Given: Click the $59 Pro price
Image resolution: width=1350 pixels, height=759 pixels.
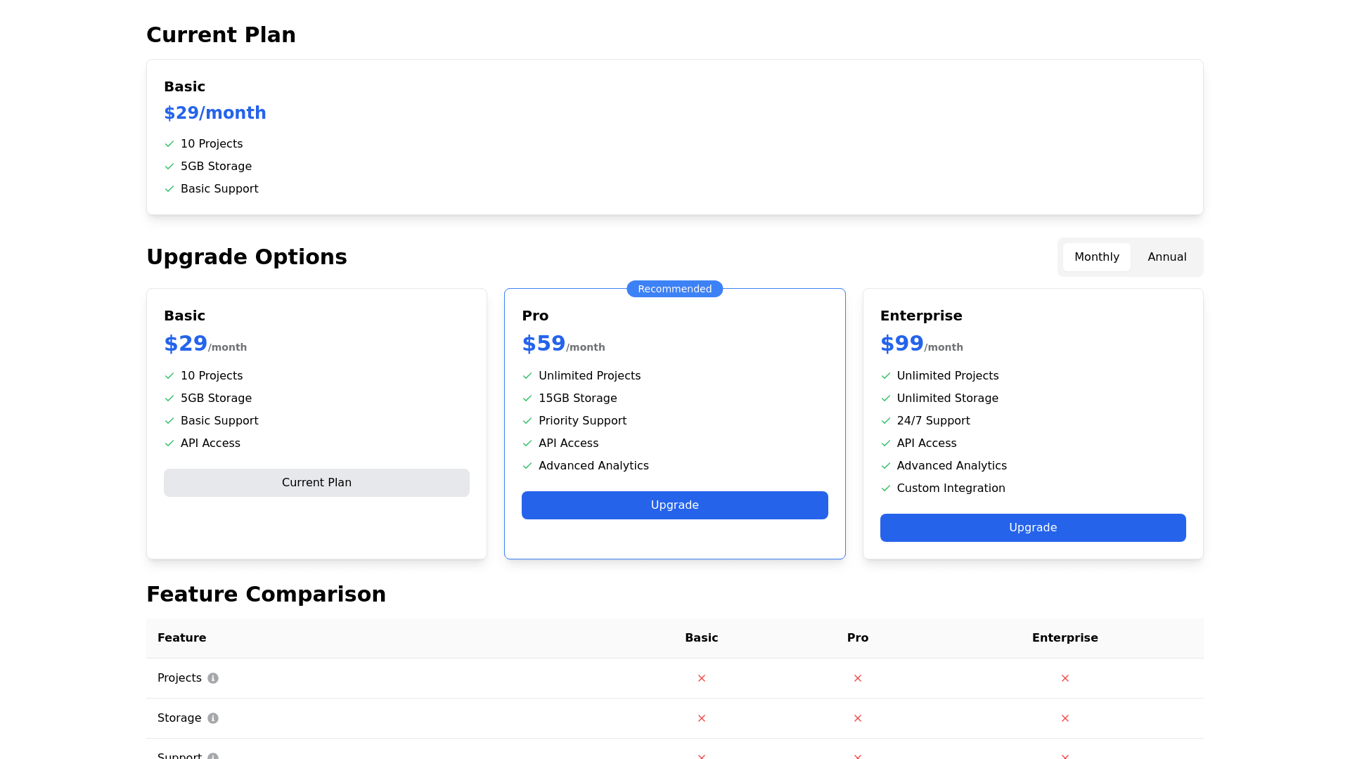Looking at the screenshot, I should (544, 344).
